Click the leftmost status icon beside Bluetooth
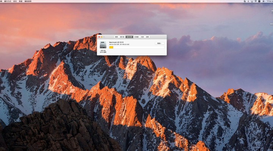The image size is (273, 151). (x=245, y=1)
